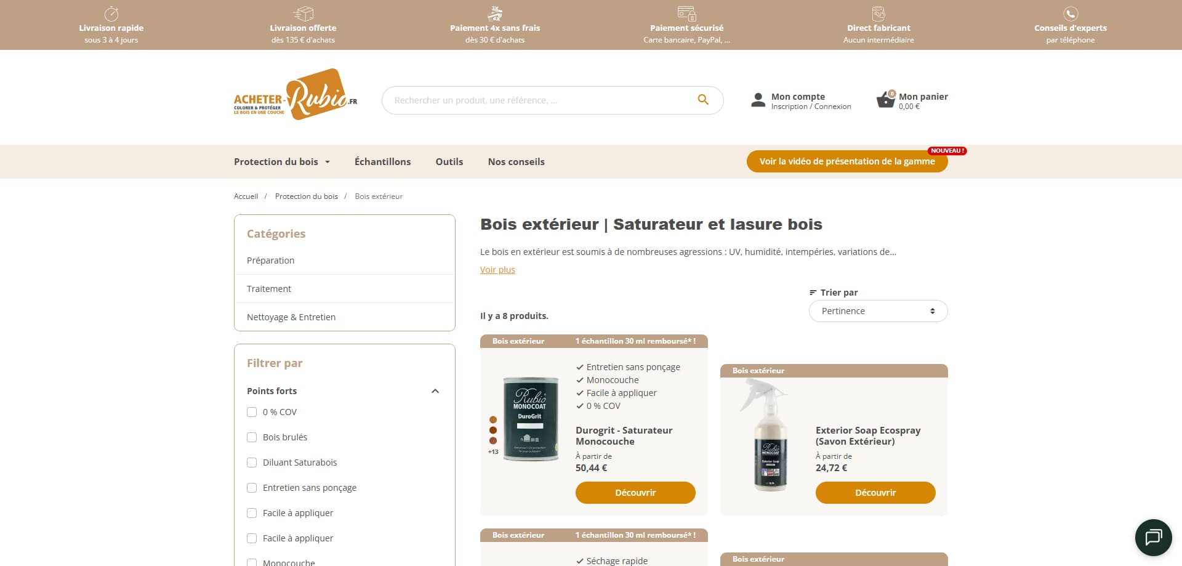Show the +13 more Durogrit colors
Image resolution: width=1182 pixels, height=566 pixels.
coord(493,452)
